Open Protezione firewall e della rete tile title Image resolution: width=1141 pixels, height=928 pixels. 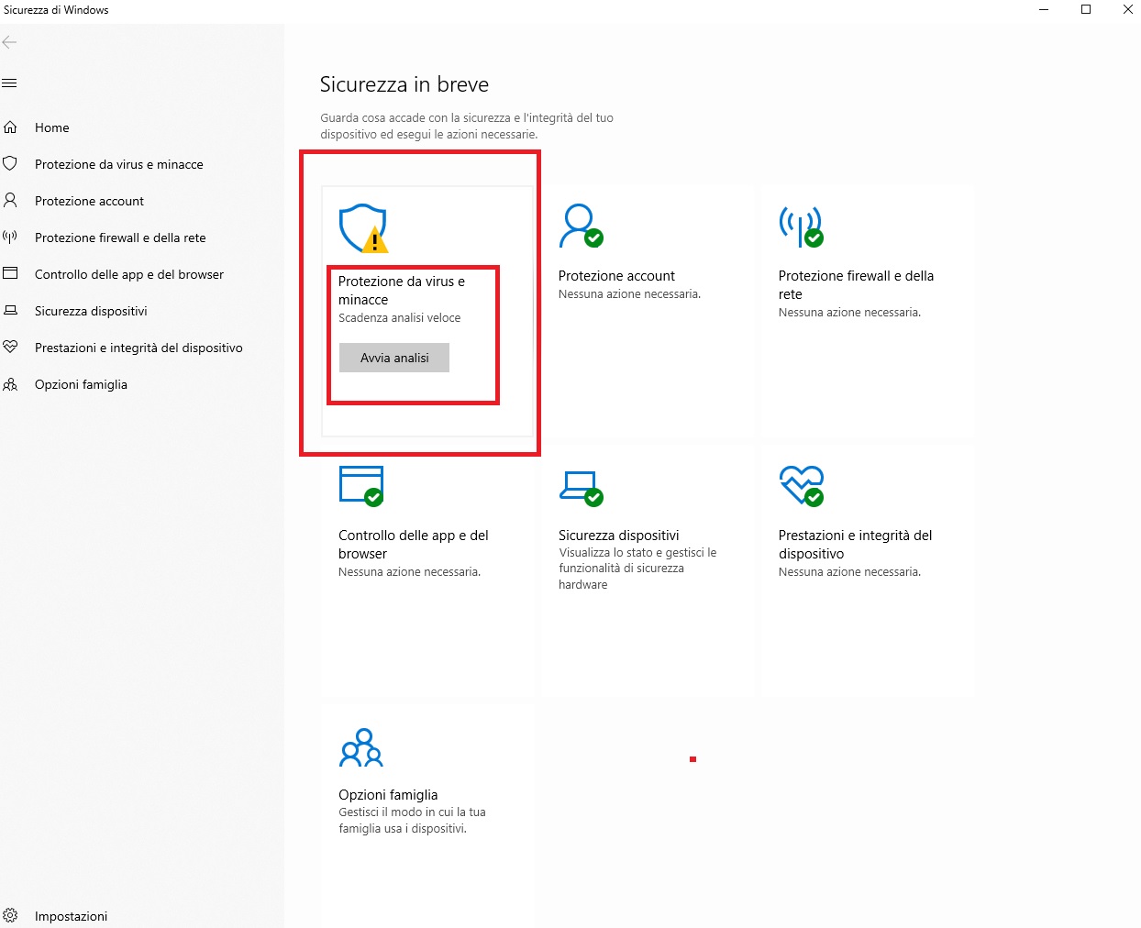coord(856,285)
